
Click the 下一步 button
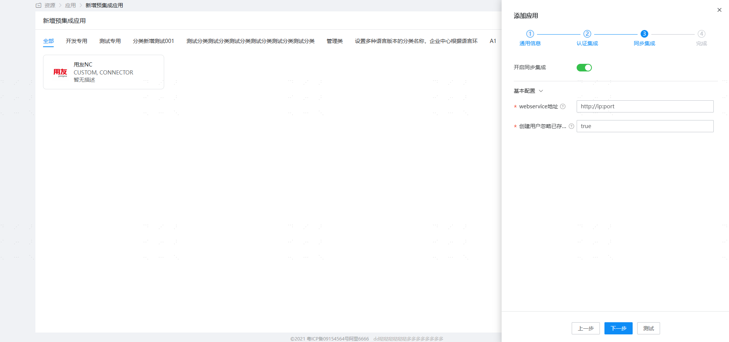click(x=618, y=328)
